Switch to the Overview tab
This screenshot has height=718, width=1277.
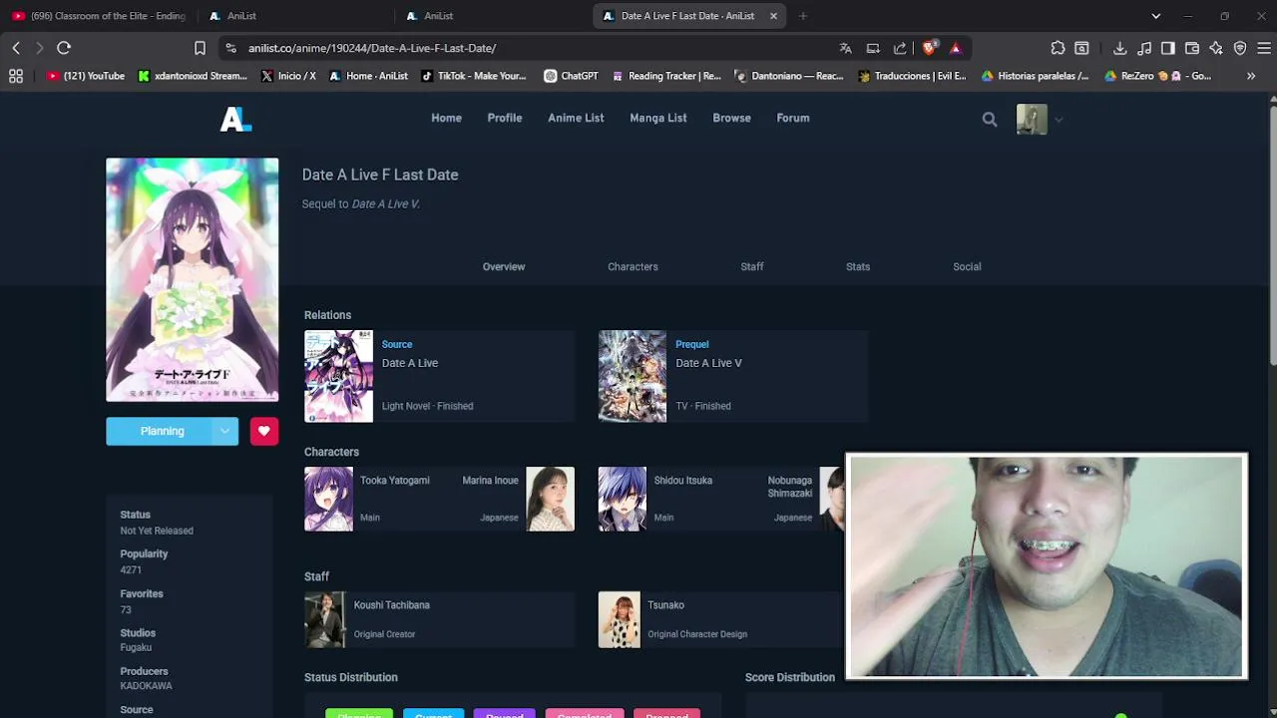coord(504,266)
